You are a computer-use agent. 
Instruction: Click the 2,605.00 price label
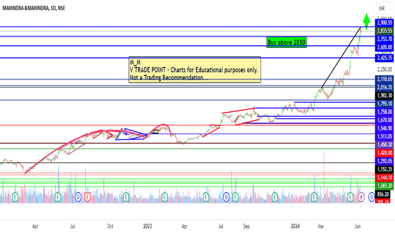pos(384,47)
